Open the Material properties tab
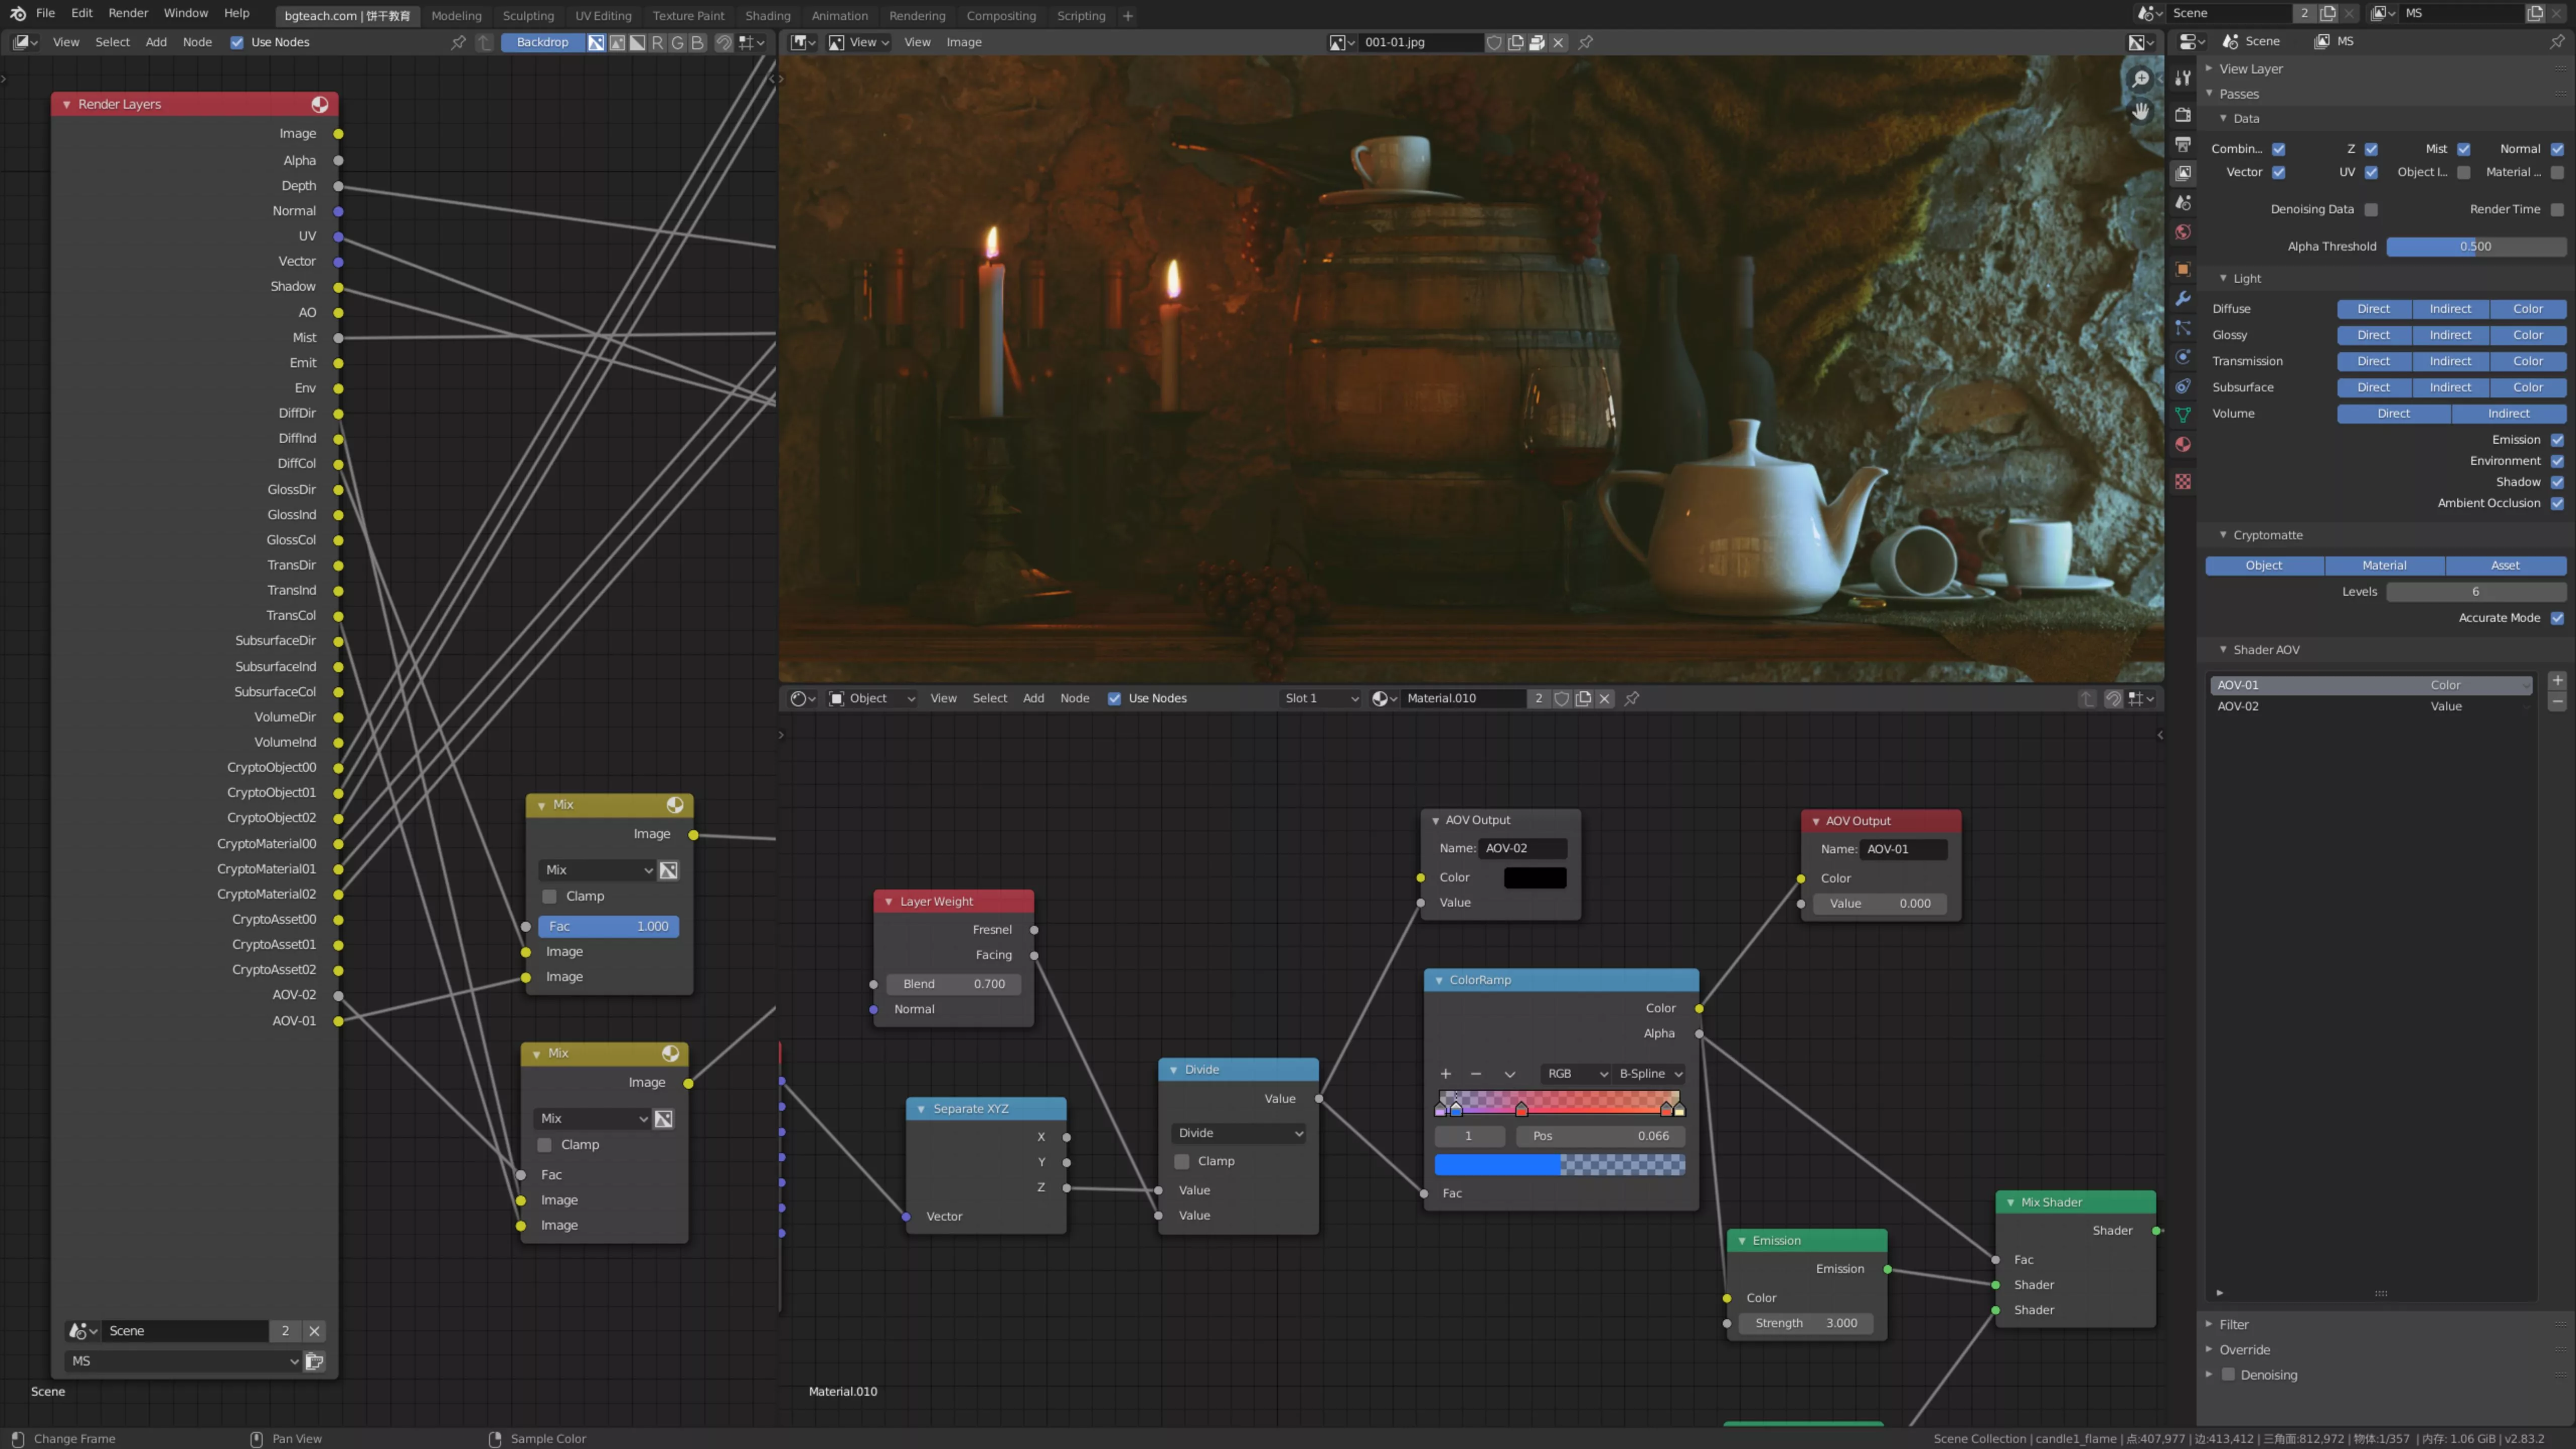The image size is (2576, 1449). [2183, 444]
